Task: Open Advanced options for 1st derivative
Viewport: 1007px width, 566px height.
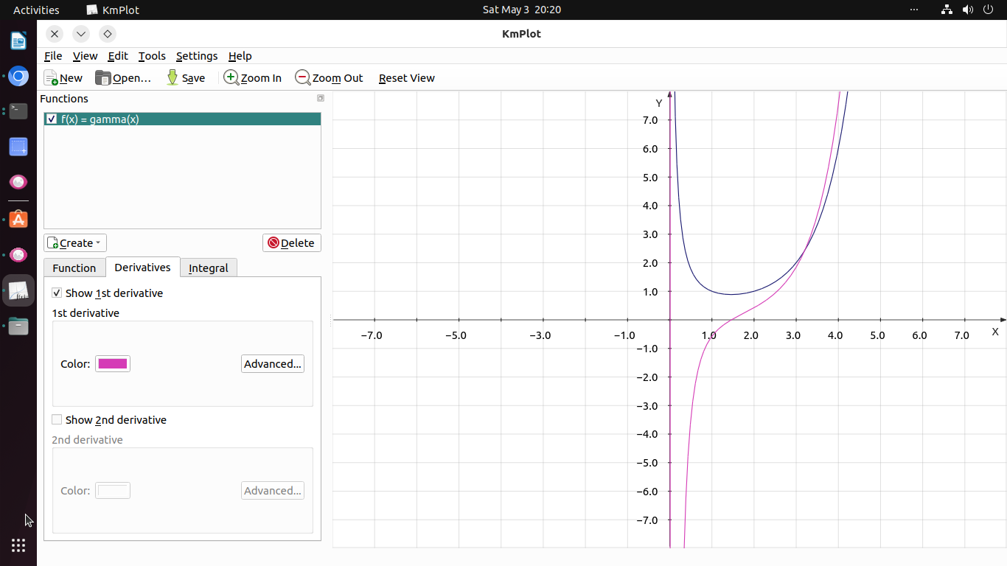Action: point(273,364)
